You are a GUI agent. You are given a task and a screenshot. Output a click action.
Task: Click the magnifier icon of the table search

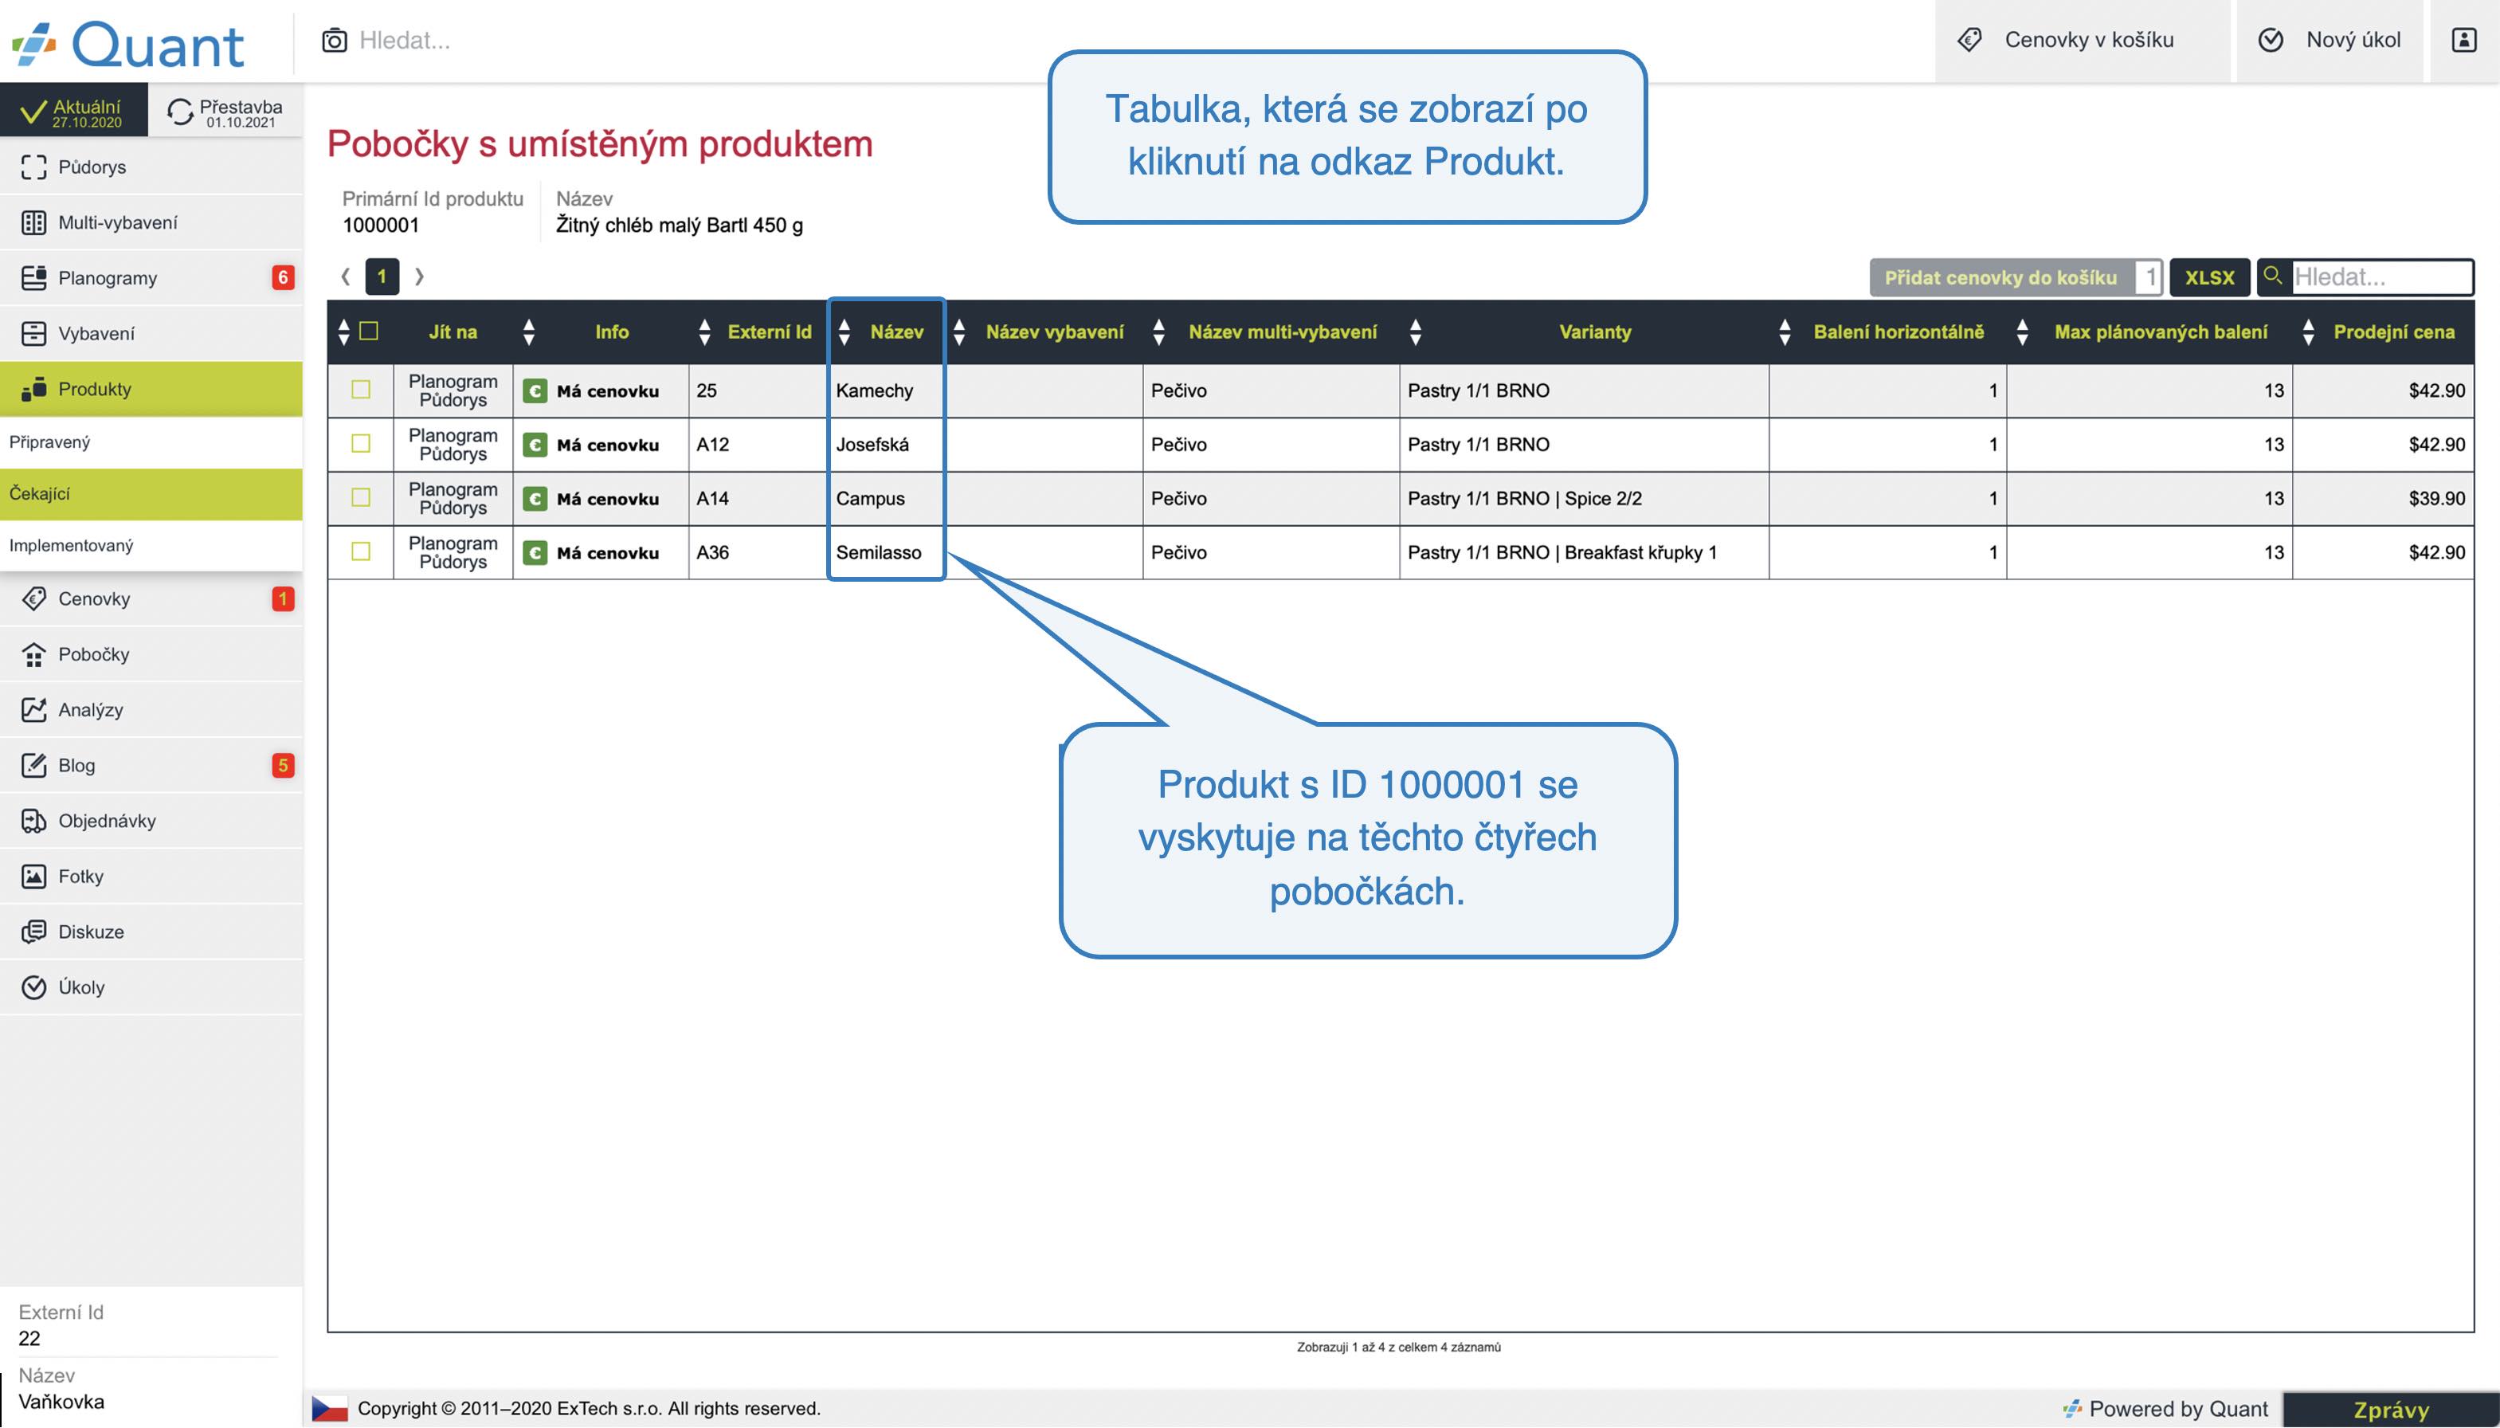coord(2274,277)
